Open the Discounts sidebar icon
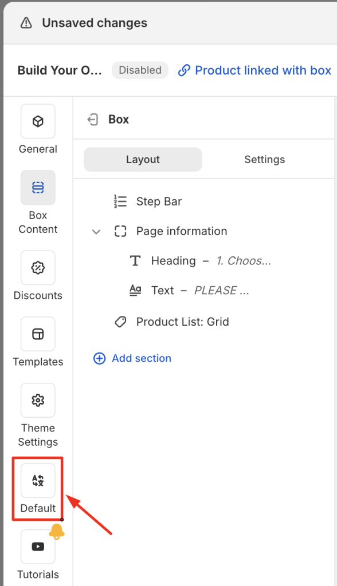The width and height of the screenshot is (337, 586). tap(38, 268)
